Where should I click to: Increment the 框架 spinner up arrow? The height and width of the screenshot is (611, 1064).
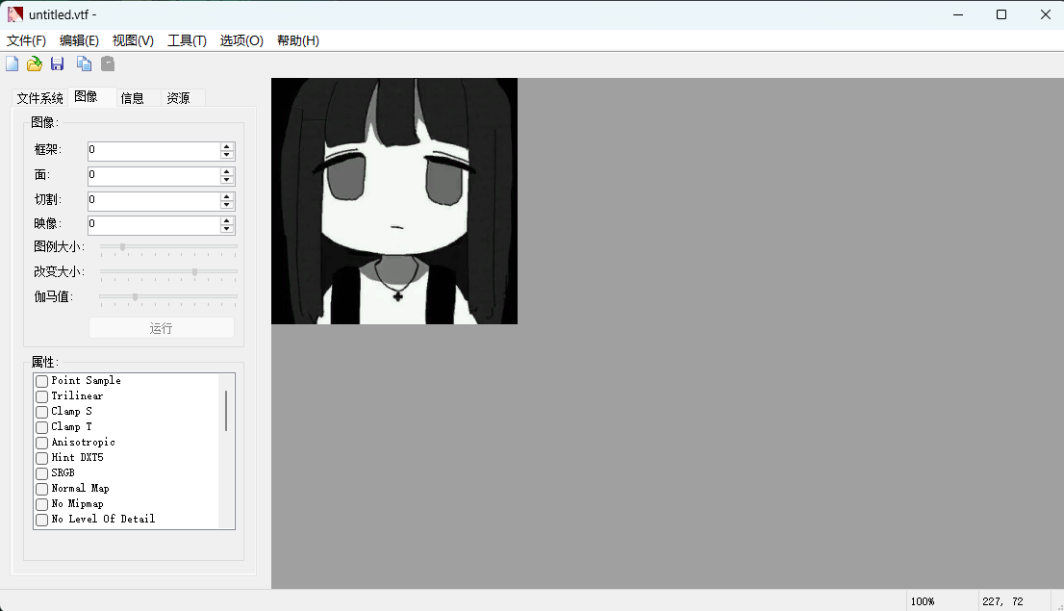click(x=227, y=146)
